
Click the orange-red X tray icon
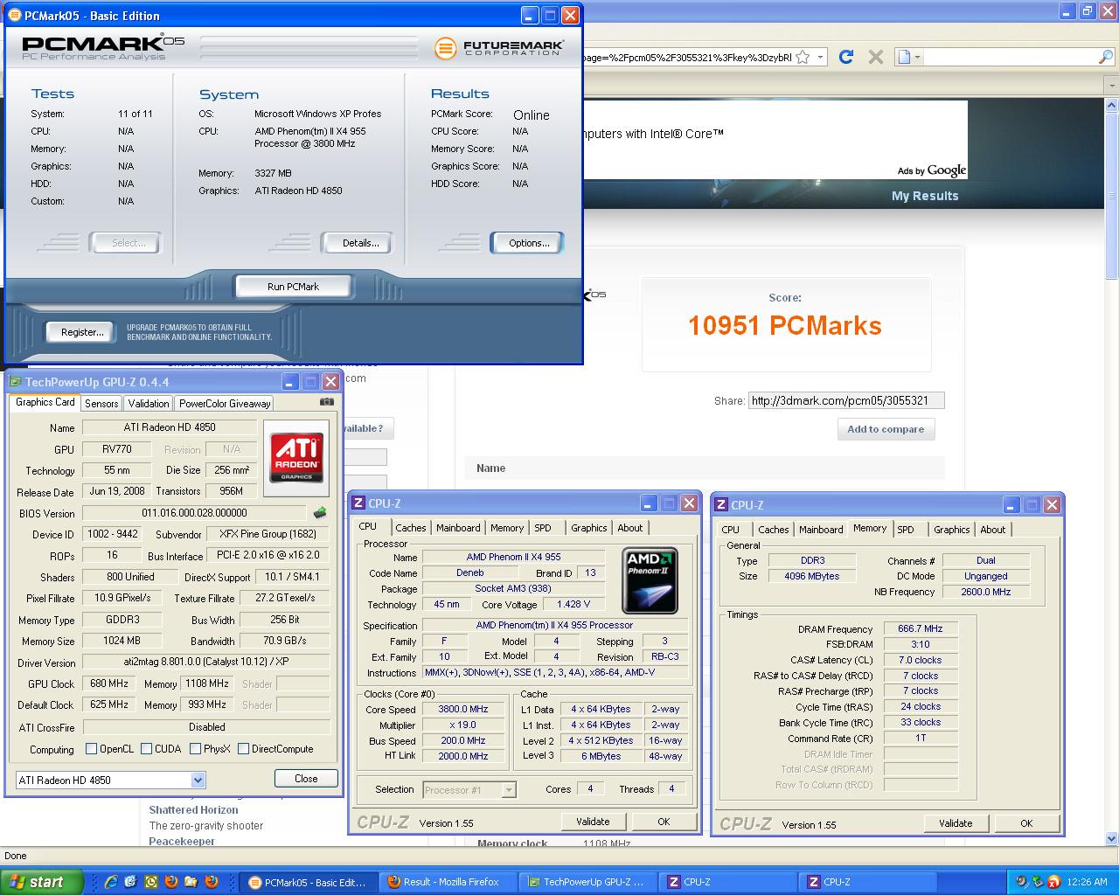tap(1054, 882)
